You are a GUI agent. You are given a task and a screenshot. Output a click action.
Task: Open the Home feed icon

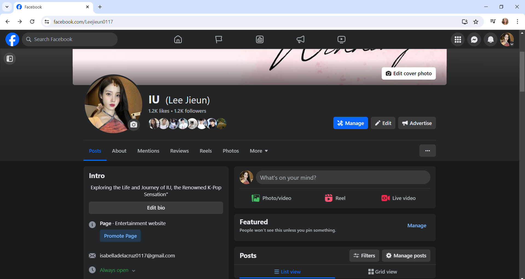pyautogui.click(x=178, y=39)
